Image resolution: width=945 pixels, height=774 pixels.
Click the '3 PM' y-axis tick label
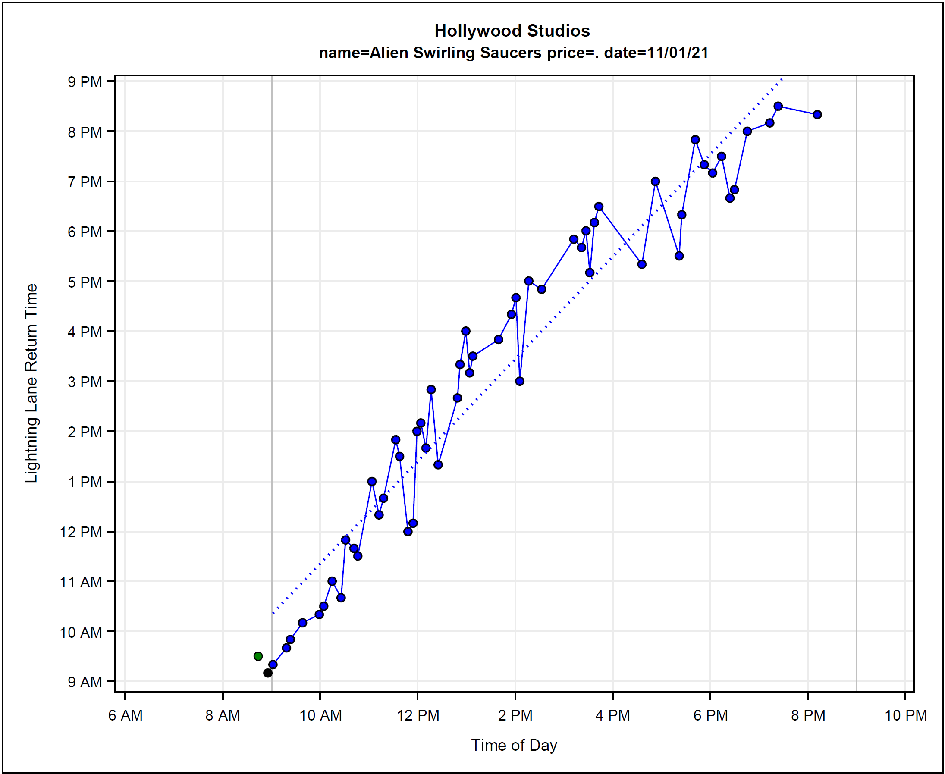tap(85, 382)
